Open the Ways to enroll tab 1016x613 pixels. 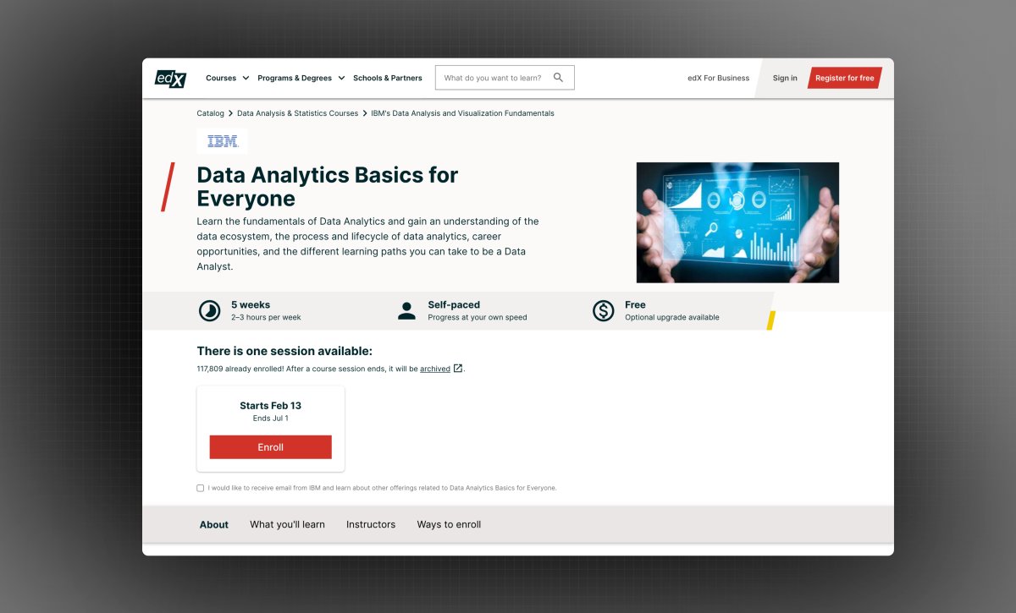click(448, 524)
